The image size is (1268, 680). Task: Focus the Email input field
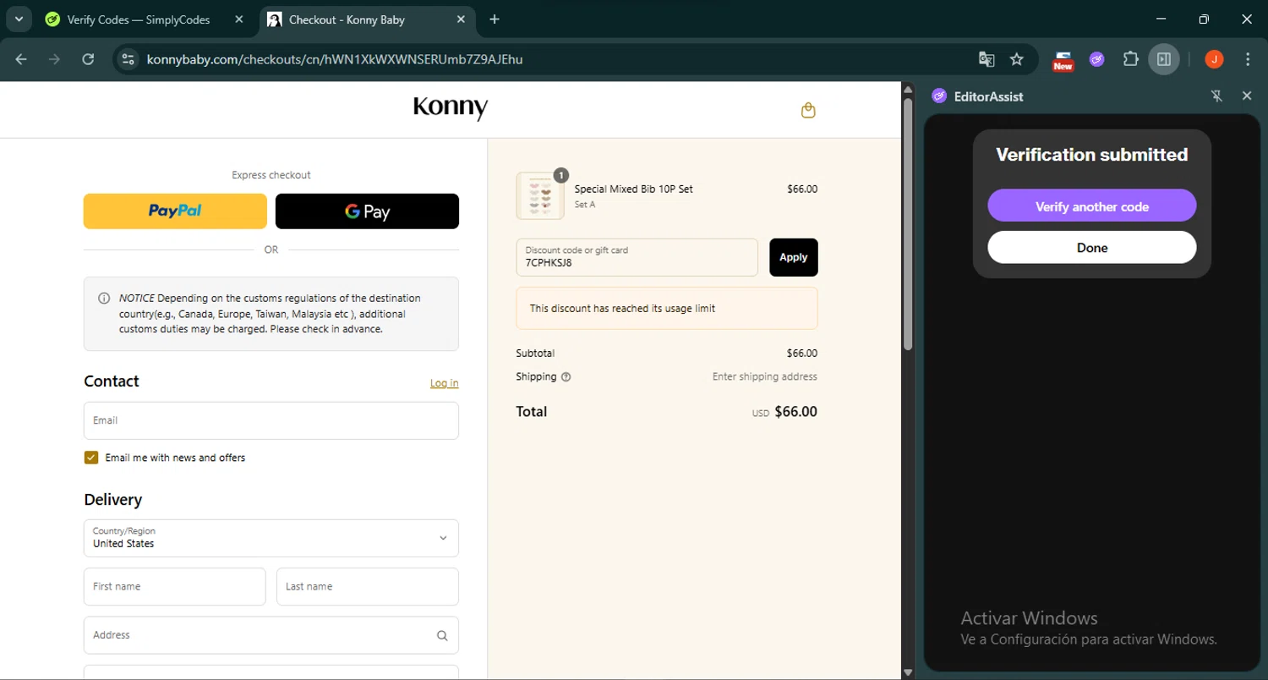click(x=271, y=420)
